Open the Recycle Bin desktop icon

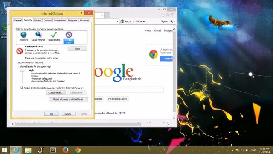tap(6, 6)
